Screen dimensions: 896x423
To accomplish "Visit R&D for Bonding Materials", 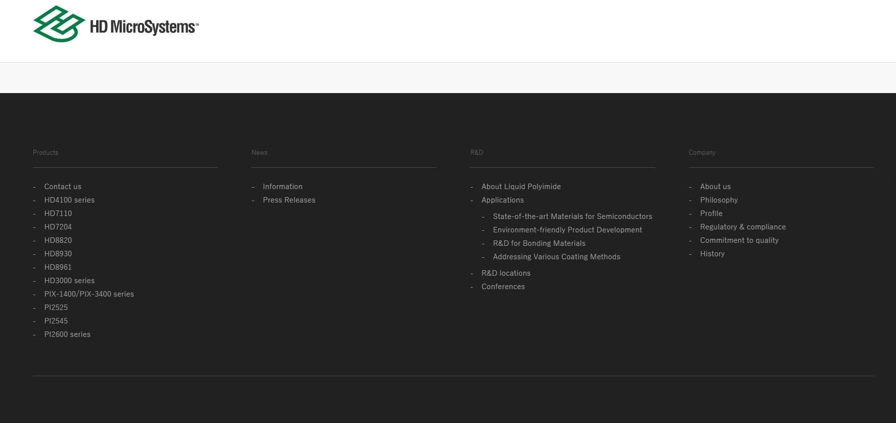I will tap(539, 243).
